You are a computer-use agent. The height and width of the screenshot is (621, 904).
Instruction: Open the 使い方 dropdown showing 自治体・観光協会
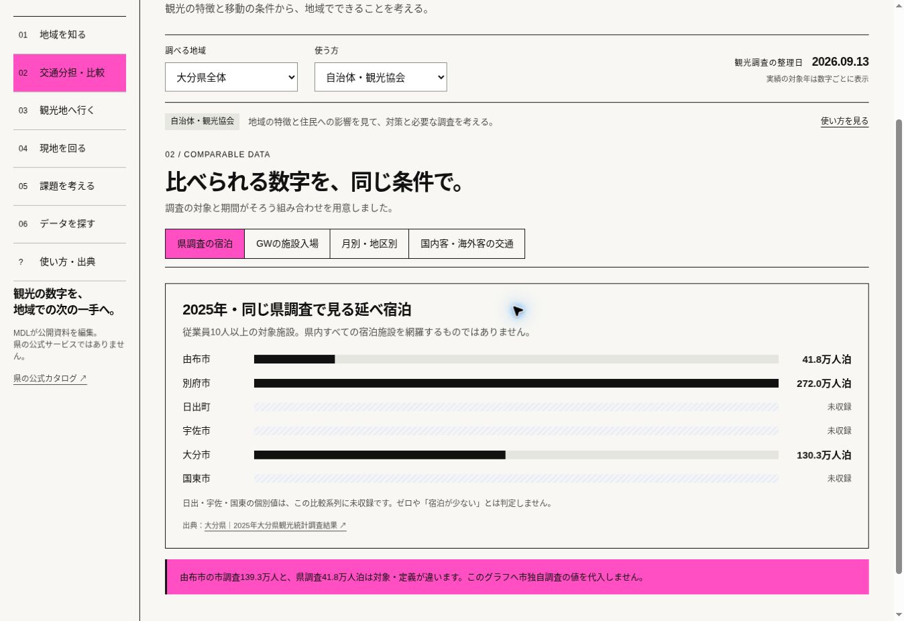pyautogui.click(x=380, y=77)
